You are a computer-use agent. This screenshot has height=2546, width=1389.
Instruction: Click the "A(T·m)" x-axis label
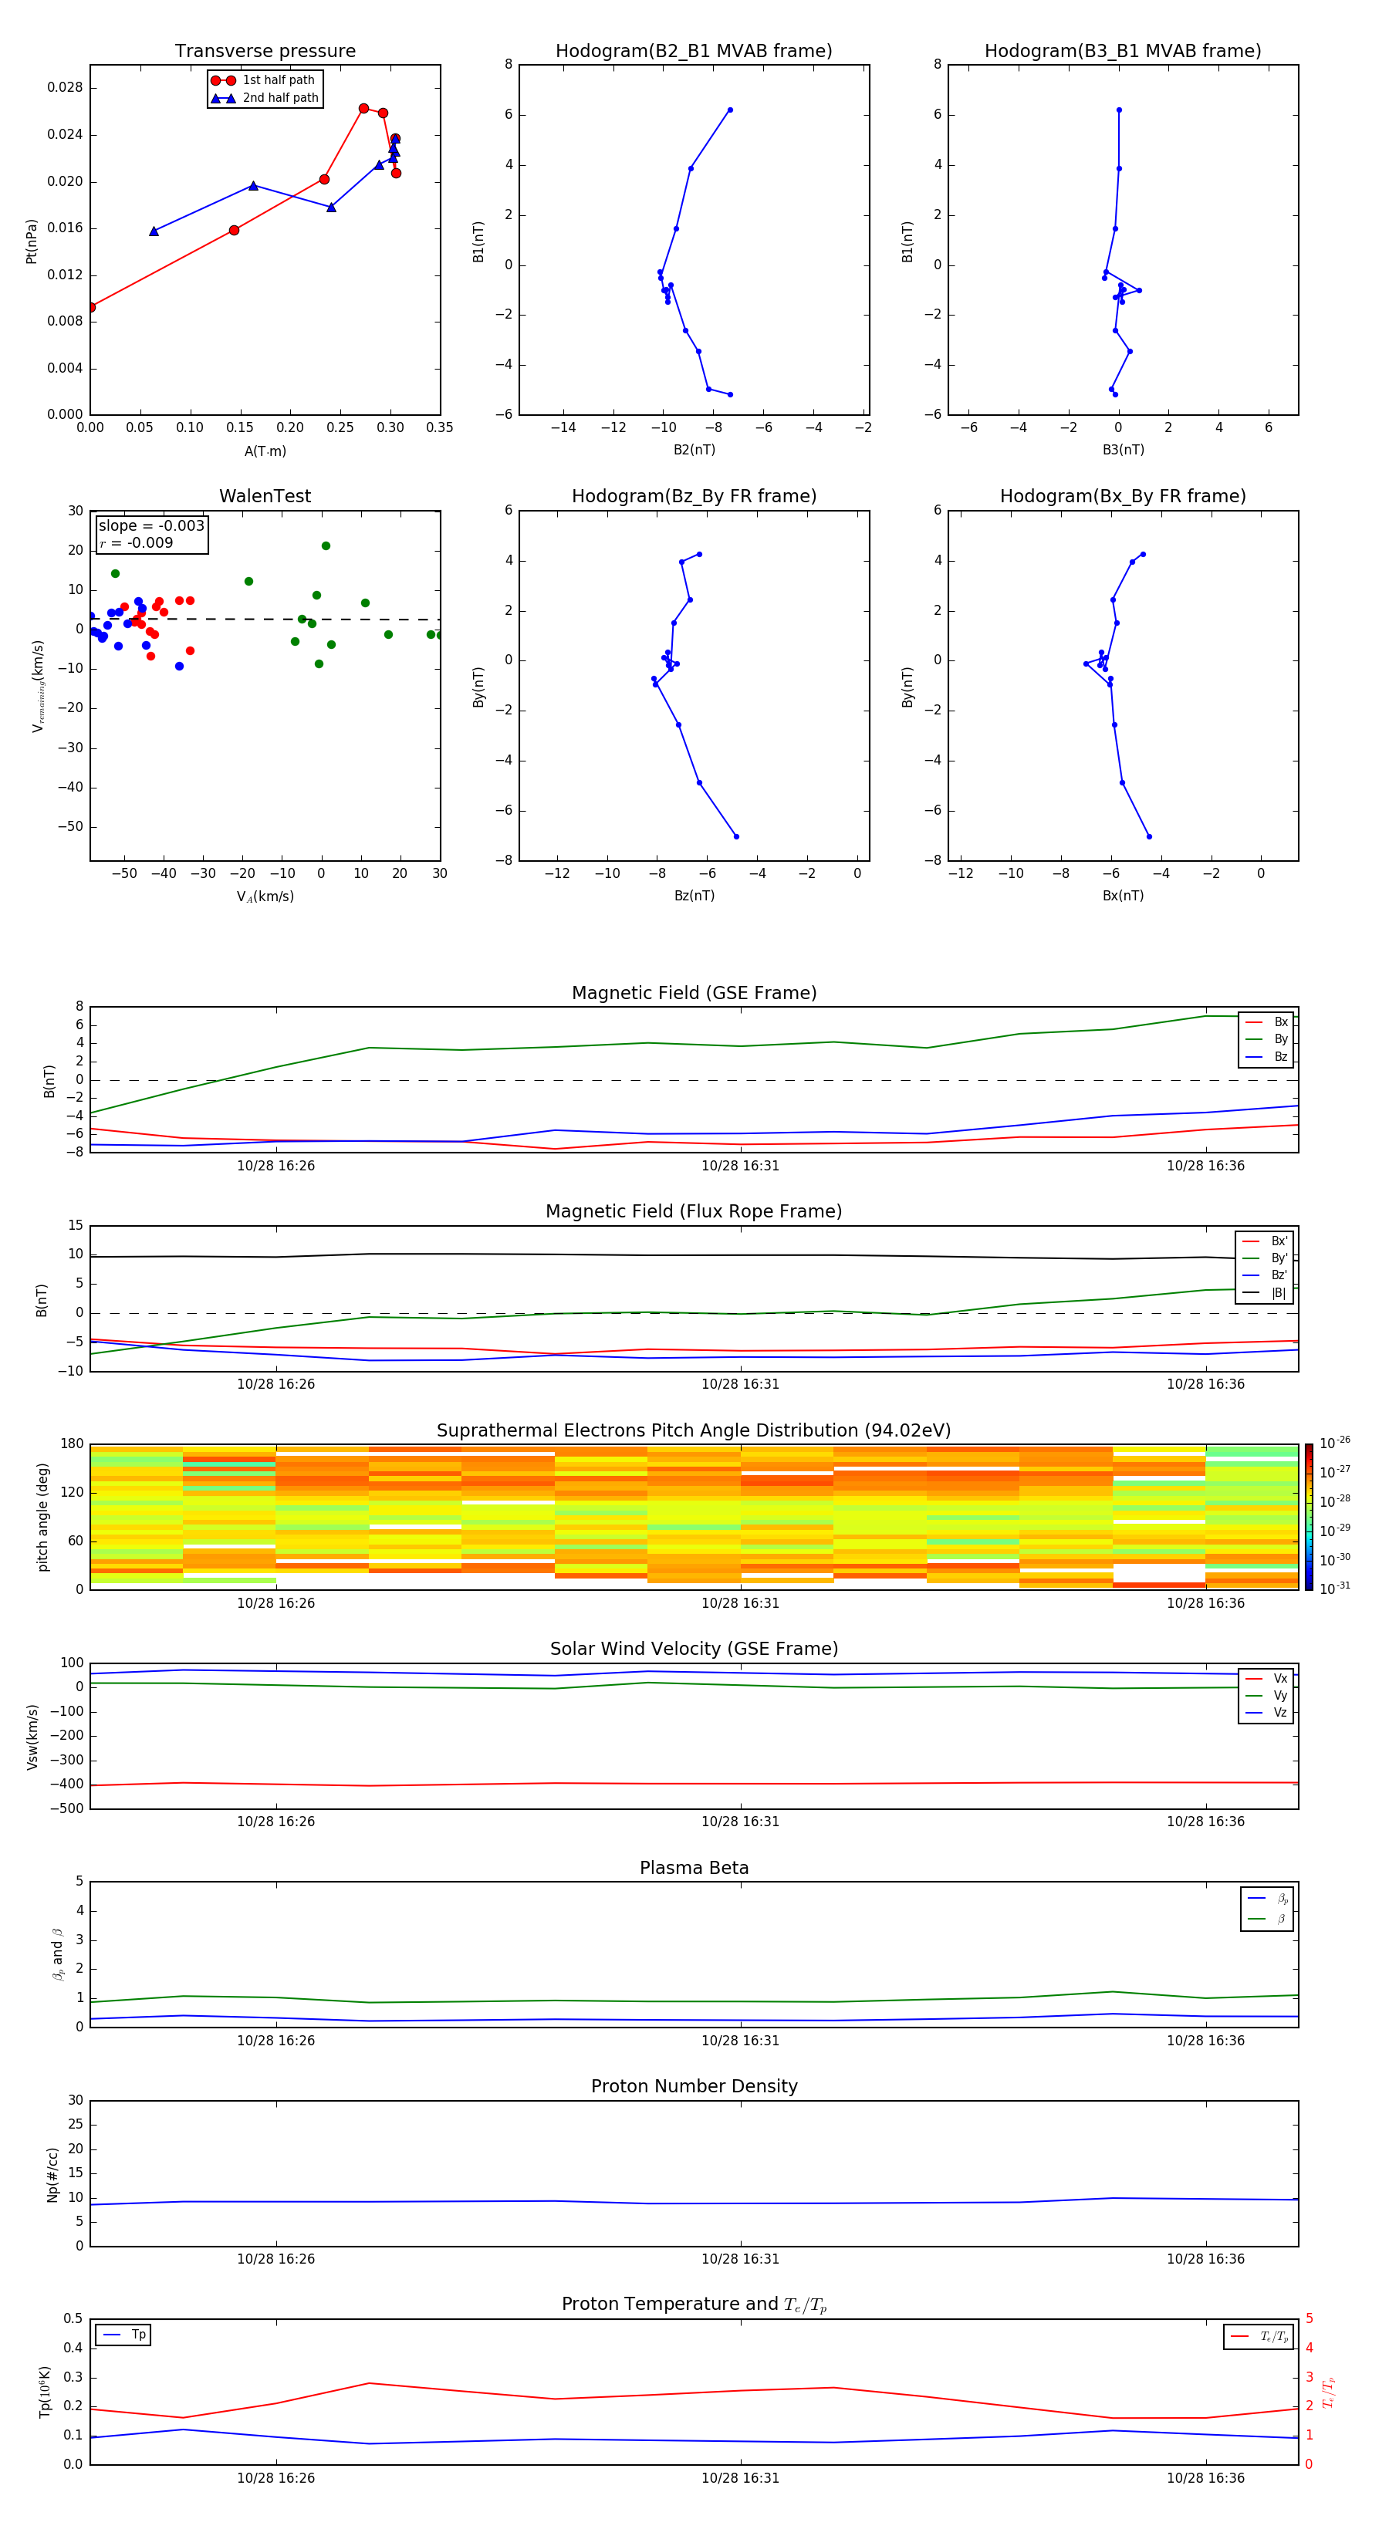coord(265,451)
